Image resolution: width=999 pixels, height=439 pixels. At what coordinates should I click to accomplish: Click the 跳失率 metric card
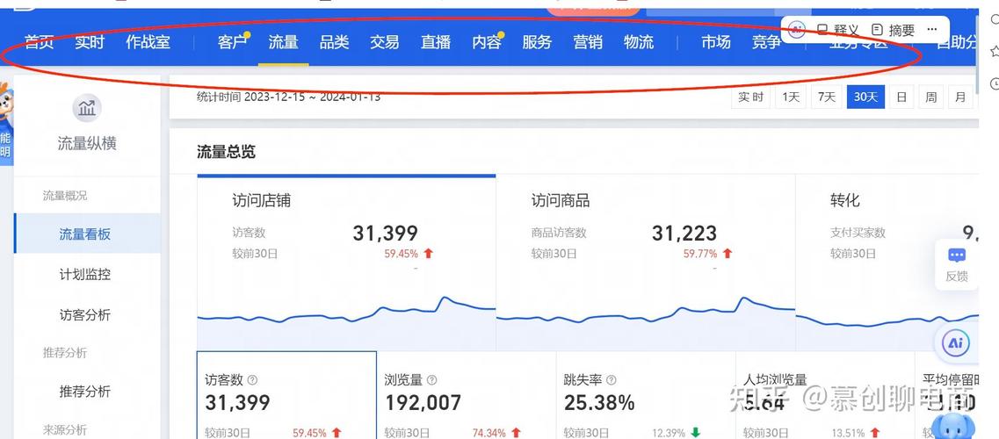(646, 395)
